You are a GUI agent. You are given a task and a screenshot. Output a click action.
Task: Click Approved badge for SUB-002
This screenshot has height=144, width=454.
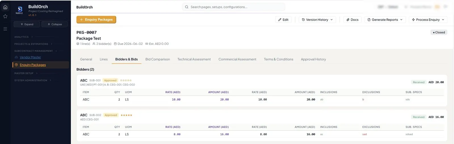(111, 115)
